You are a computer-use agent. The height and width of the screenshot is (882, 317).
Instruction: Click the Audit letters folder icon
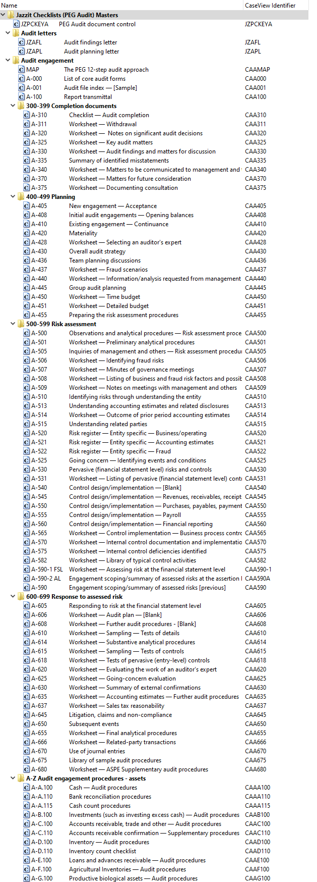click(x=16, y=33)
